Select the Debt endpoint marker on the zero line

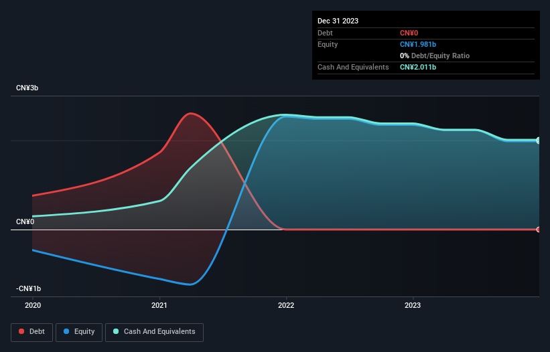tap(539, 230)
